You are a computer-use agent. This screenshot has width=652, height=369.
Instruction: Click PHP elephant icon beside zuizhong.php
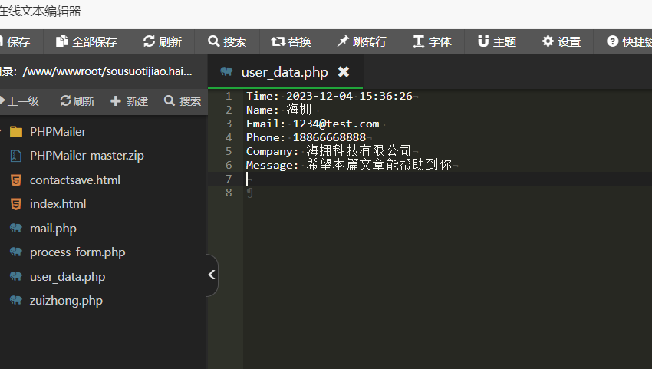coord(16,301)
